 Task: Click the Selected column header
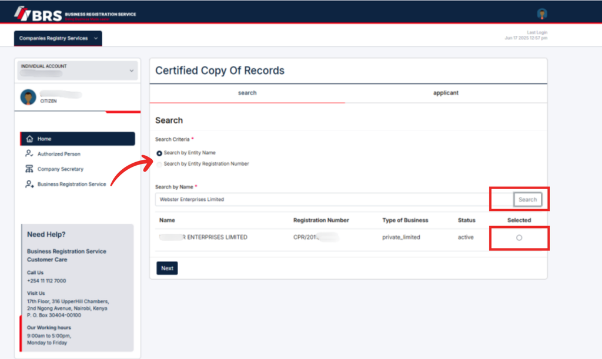pos(519,220)
